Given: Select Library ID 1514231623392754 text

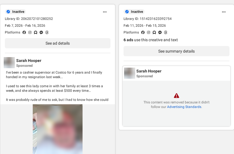Looking at the screenshot, I should click(147, 19).
